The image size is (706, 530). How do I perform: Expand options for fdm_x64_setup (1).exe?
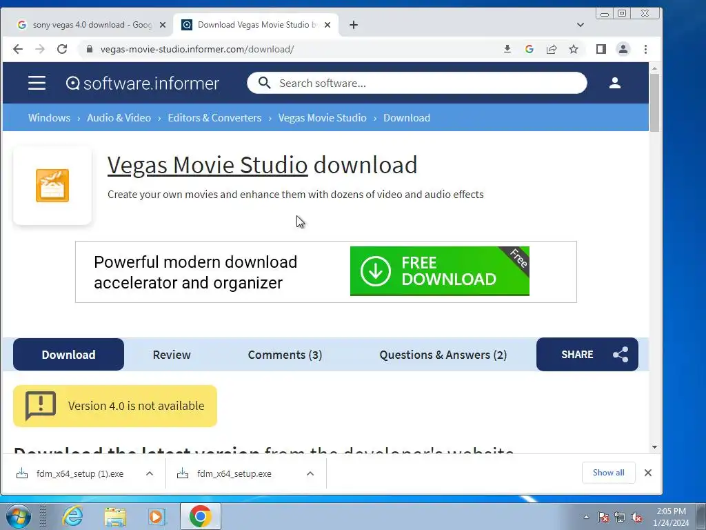pyautogui.click(x=150, y=473)
